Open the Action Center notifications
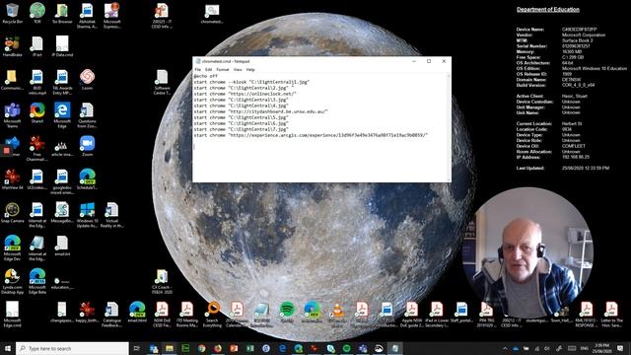631x355 pixels. pos(621,348)
